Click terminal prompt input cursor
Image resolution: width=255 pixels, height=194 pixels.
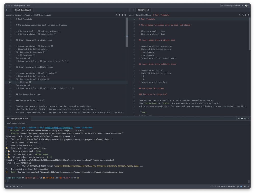pos(8,181)
